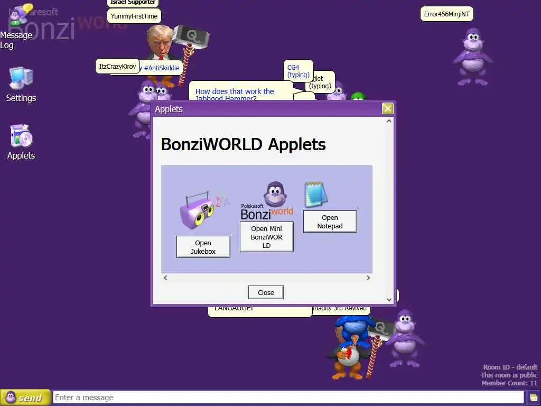Click the yellow X on Applets title bar
Screen dimensions: 541x406
pos(387,108)
